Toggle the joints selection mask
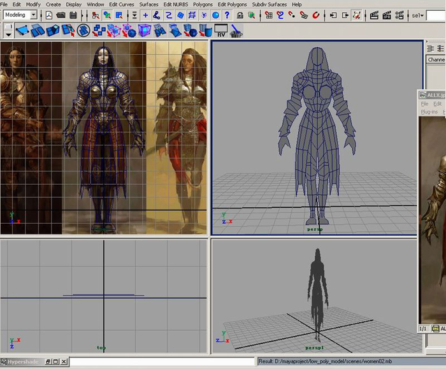This screenshot has width=446, height=369. click(157, 15)
